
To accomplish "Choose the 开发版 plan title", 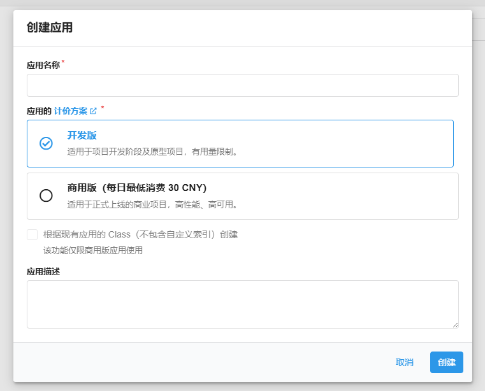I will click(82, 136).
